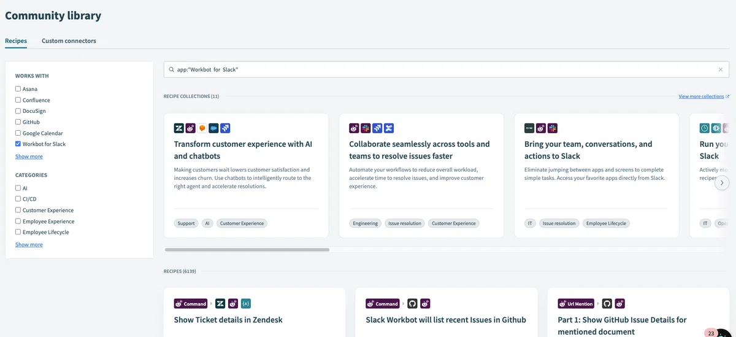
Task: Focus the app search input field
Action: (x=447, y=69)
